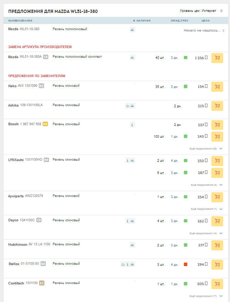
Task: Sort by Цена column header
Action: coord(206,21)
